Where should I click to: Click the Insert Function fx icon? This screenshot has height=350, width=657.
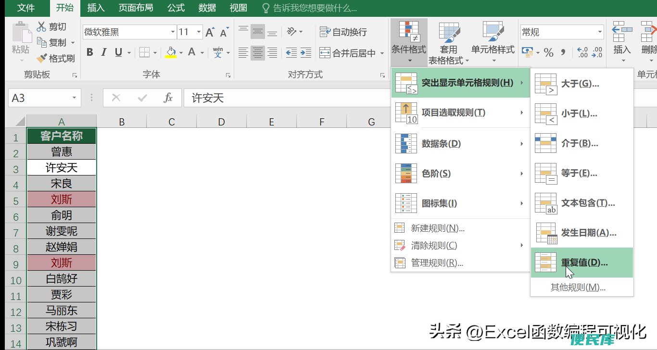[x=168, y=98]
